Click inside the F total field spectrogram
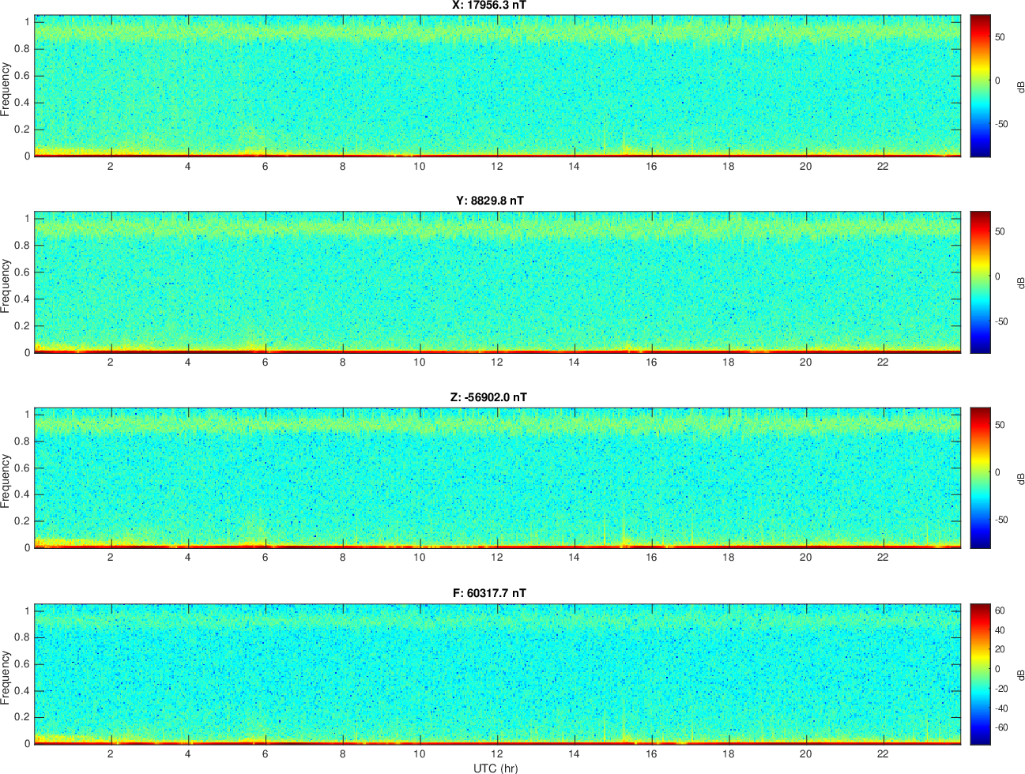The image size is (1025, 774). pos(498,674)
